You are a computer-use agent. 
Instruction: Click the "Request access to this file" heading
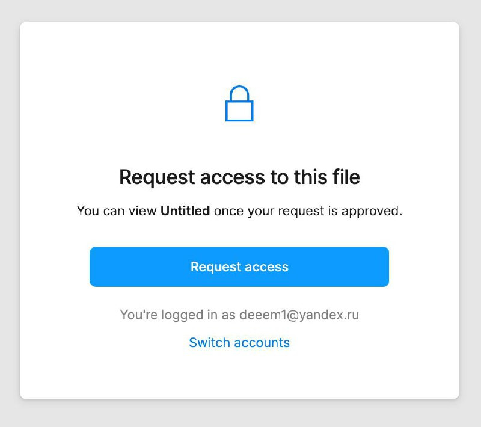tap(239, 177)
